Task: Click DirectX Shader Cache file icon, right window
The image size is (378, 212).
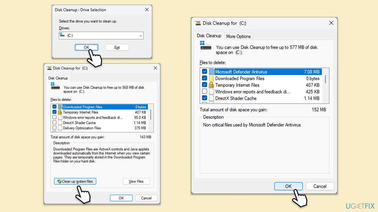Action: [x=211, y=98]
